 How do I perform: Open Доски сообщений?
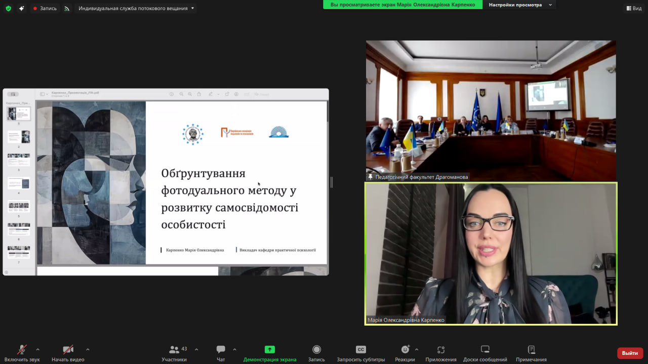484,352
